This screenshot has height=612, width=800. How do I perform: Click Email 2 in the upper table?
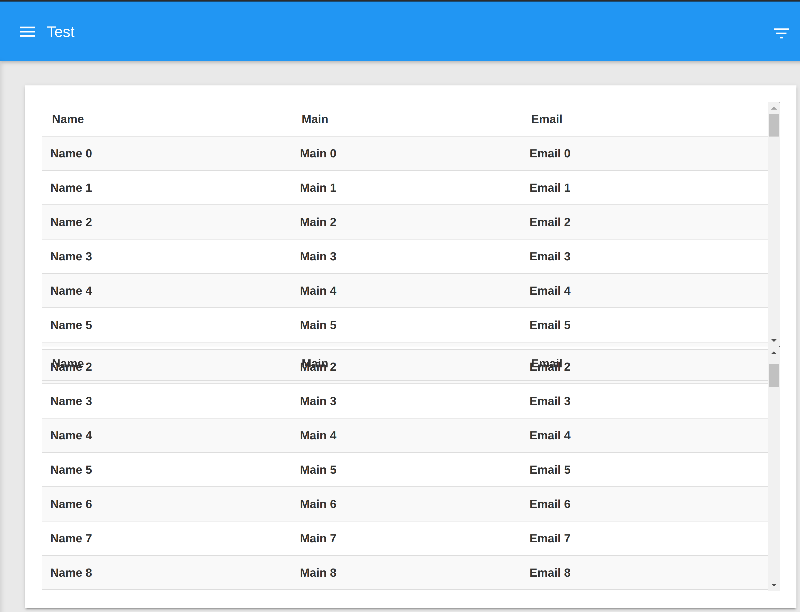pyautogui.click(x=550, y=222)
